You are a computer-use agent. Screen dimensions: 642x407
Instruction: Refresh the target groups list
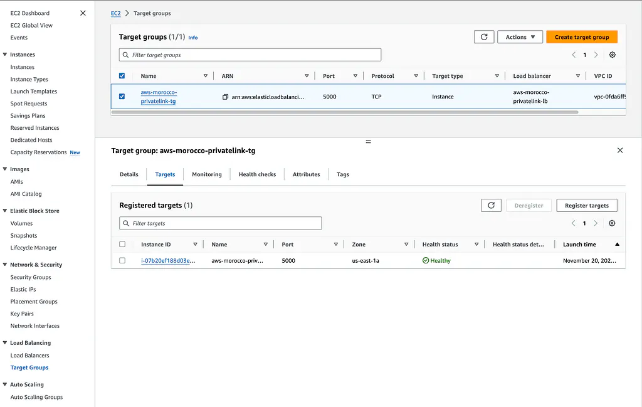point(484,37)
